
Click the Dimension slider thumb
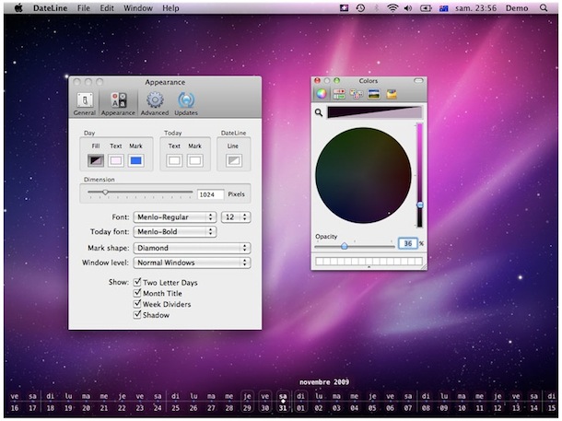point(105,193)
